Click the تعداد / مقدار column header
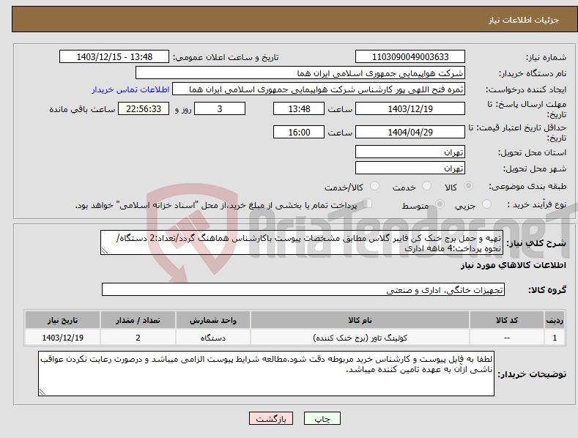Image resolution: width=578 pixels, height=438 pixels. (138, 320)
